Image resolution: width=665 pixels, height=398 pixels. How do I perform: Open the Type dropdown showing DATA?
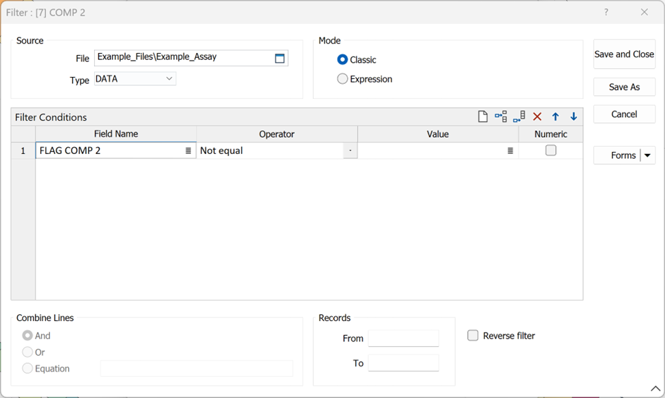[x=167, y=78]
